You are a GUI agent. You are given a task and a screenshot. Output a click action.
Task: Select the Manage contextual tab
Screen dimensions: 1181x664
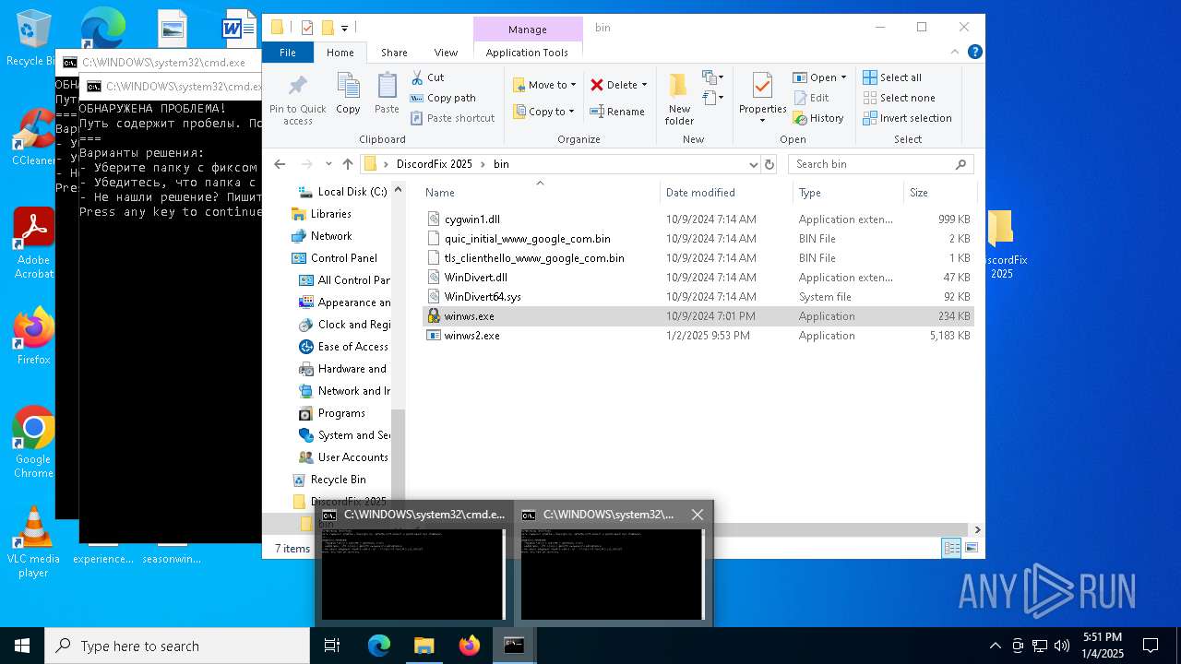527,30
